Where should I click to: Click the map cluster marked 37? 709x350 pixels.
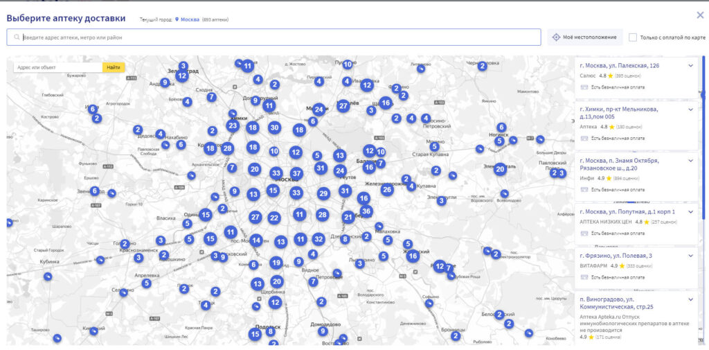click(296, 173)
